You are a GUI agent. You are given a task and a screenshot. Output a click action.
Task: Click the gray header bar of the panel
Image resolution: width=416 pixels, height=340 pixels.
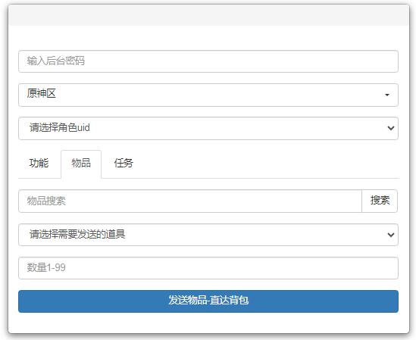point(209,15)
